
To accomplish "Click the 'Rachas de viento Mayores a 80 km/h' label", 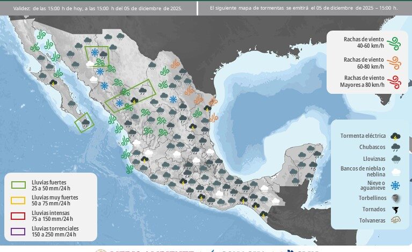I will tap(362, 81).
